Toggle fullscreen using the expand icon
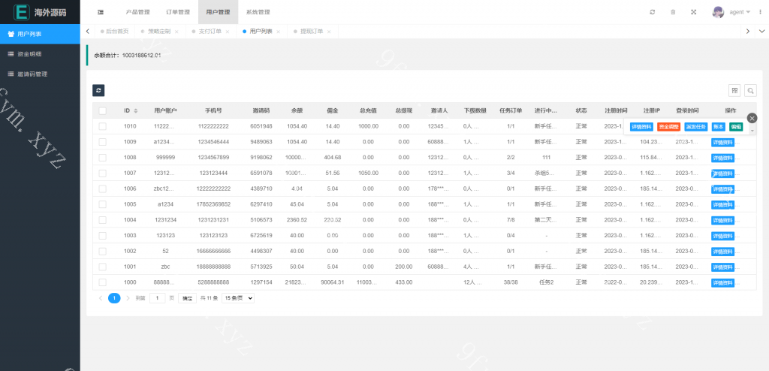Screen dimensions: 769x371 (x=693, y=12)
